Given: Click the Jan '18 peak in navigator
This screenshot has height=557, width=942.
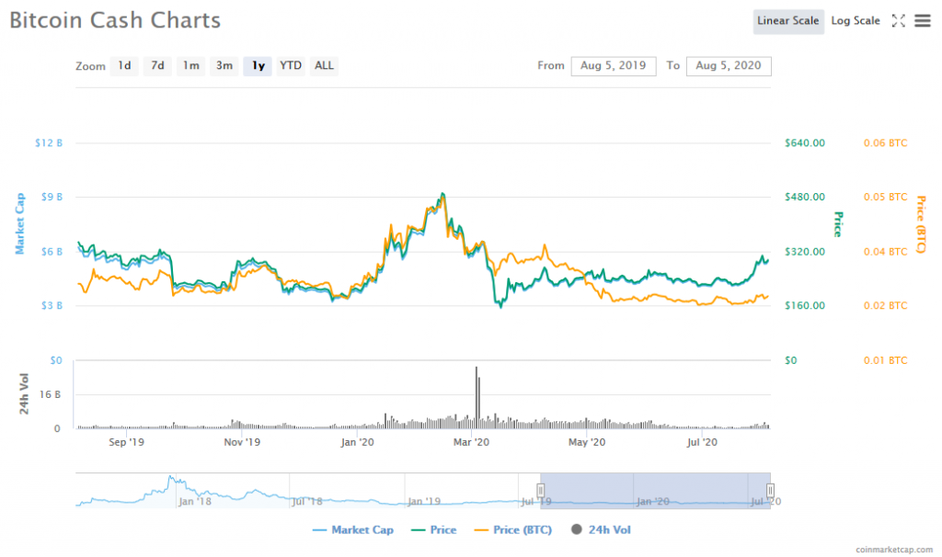Looking at the screenshot, I should pos(171,478).
